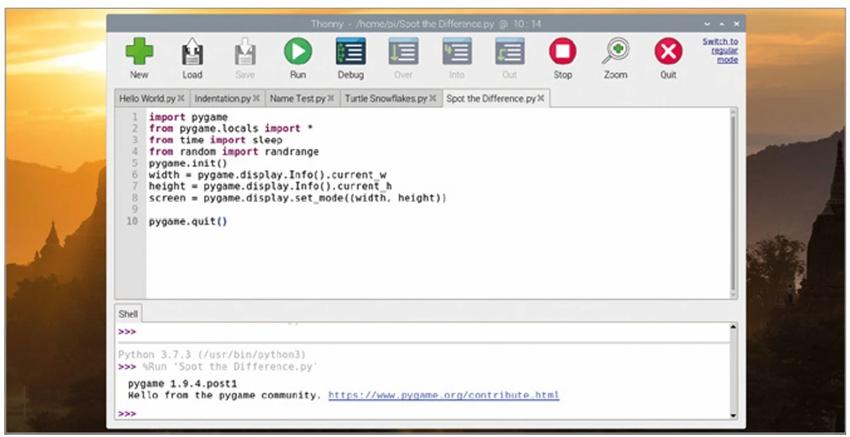Close the Indentation.py tab
This screenshot has height=437, width=850.
click(x=256, y=98)
